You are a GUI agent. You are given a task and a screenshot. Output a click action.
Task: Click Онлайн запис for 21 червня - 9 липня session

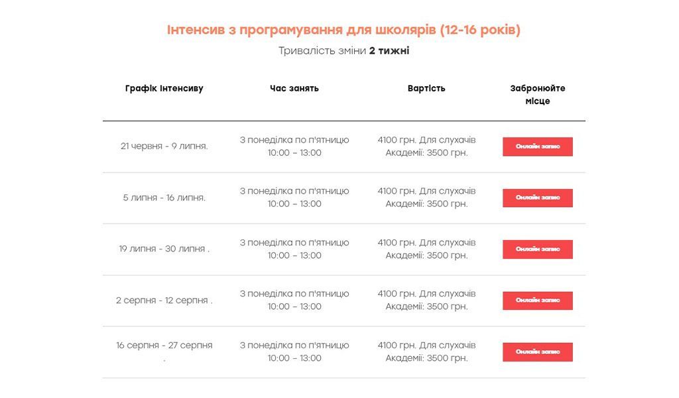pyautogui.click(x=538, y=147)
